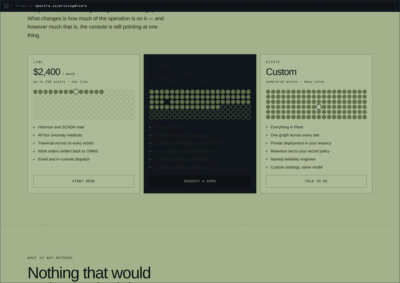Click the ESTATE tier label
This screenshot has width=400, height=283.
(273, 62)
